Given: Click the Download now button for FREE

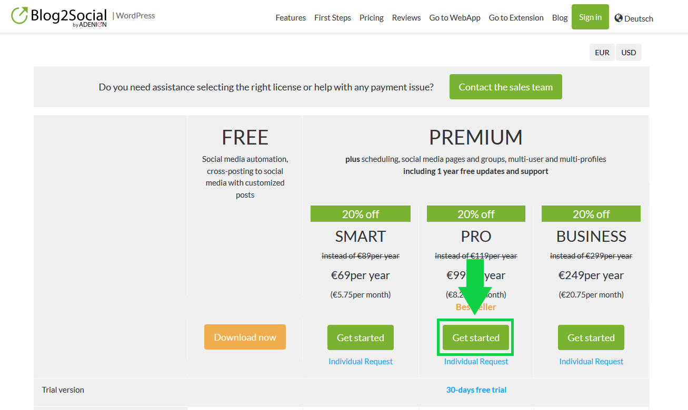Looking at the screenshot, I should point(245,337).
